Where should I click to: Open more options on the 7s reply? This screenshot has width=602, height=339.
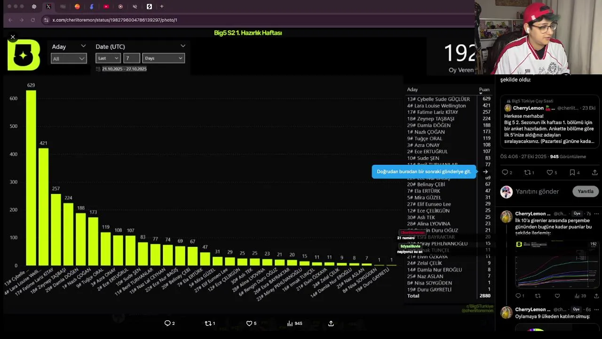click(596, 214)
